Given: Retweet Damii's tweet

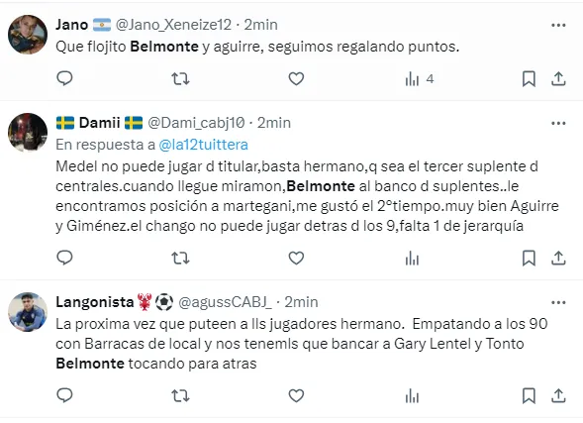Looking at the screenshot, I should pyautogui.click(x=180, y=259).
